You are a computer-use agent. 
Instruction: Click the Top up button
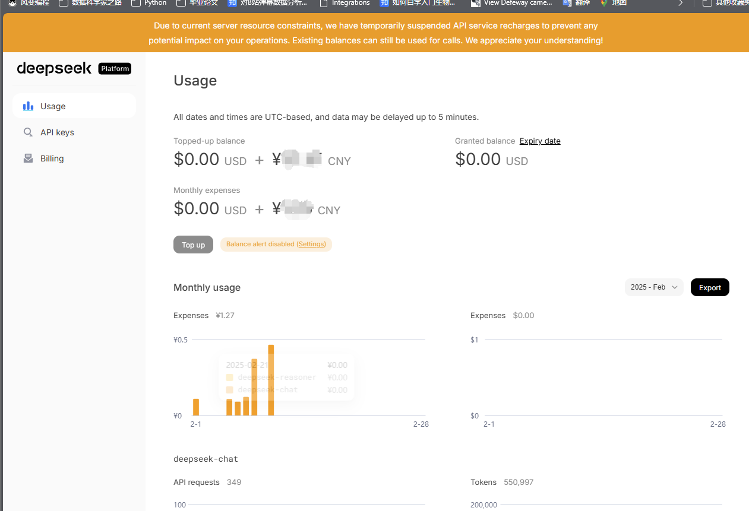click(x=193, y=245)
